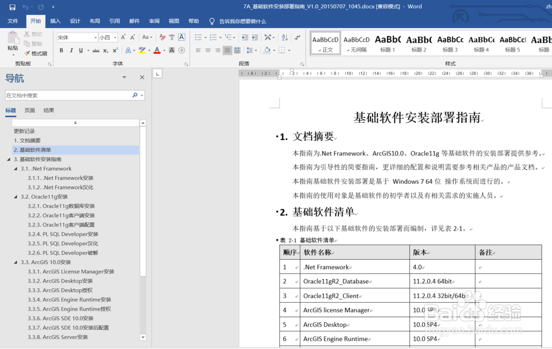Apply subscript formatting
The height and width of the screenshot is (349, 552).
pos(105,51)
